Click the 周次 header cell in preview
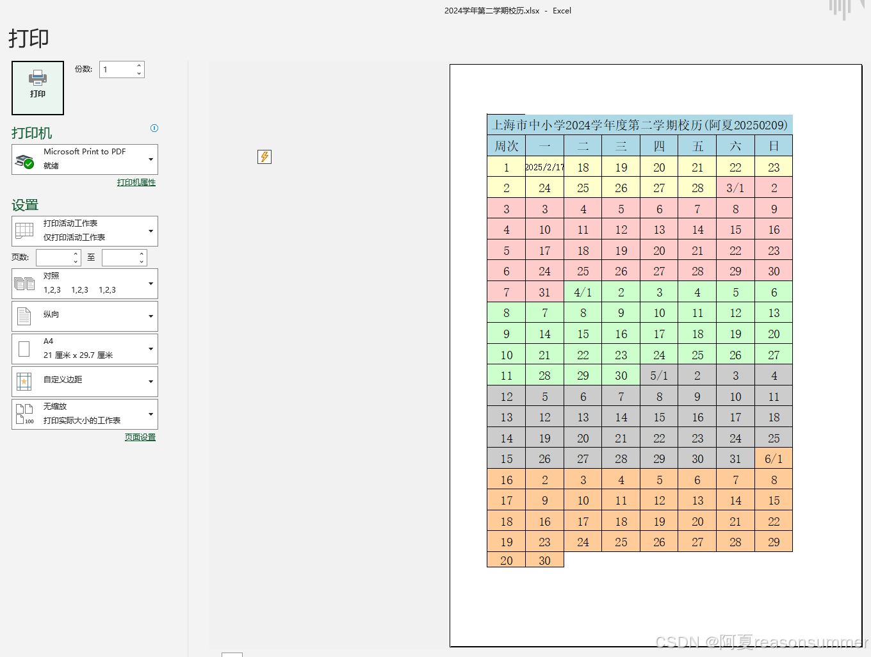The width and height of the screenshot is (871, 657). (x=507, y=146)
